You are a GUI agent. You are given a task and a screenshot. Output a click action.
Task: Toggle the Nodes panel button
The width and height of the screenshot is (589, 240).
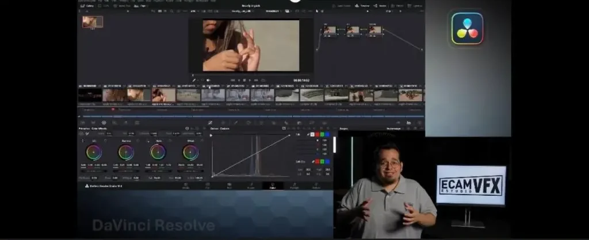[380, 6]
